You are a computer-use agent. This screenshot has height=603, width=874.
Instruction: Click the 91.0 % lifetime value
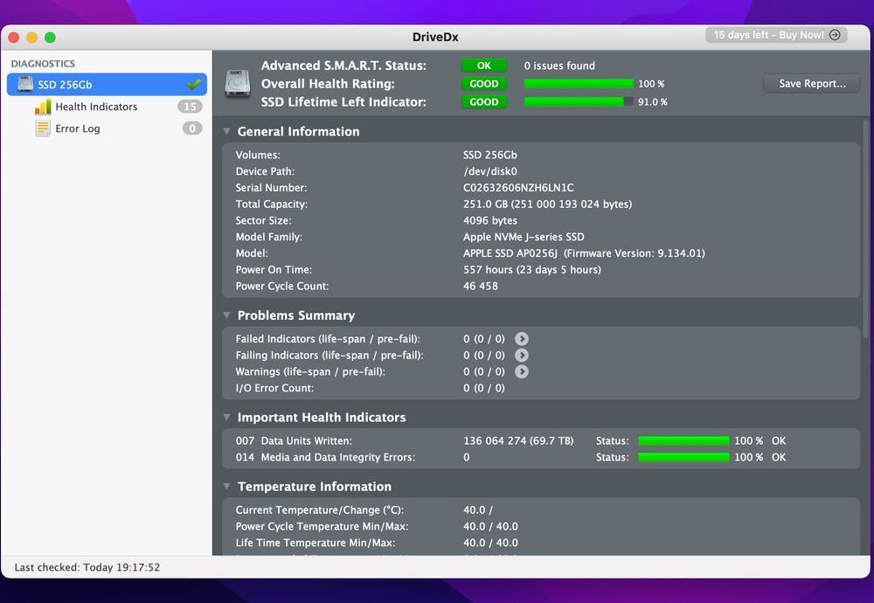coord(652,102)
